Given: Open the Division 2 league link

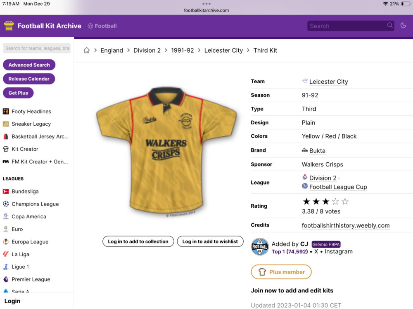Looking at the screenshot, I should pyautogui.click(x=323, y=178).
